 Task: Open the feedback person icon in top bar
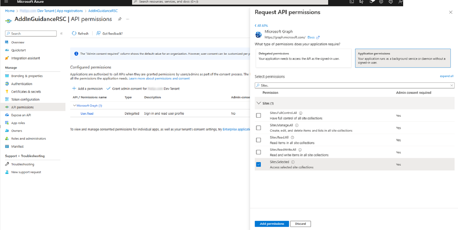[x=400, y=2]
